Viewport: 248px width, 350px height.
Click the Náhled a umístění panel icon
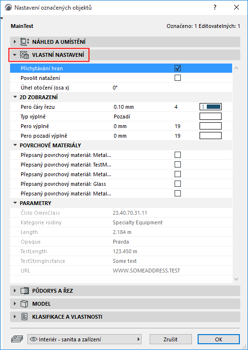24,42
